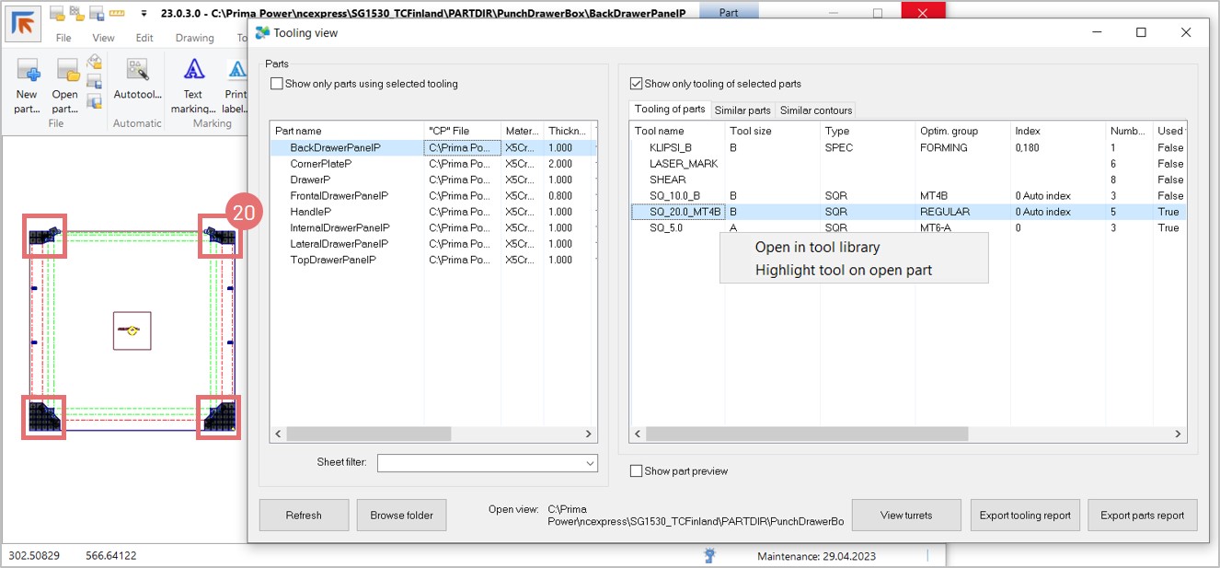Switch to the Similar parts tab
The height and width of the screenshot is (568, 1220).
pyautogui.click(x=742, y=110)
